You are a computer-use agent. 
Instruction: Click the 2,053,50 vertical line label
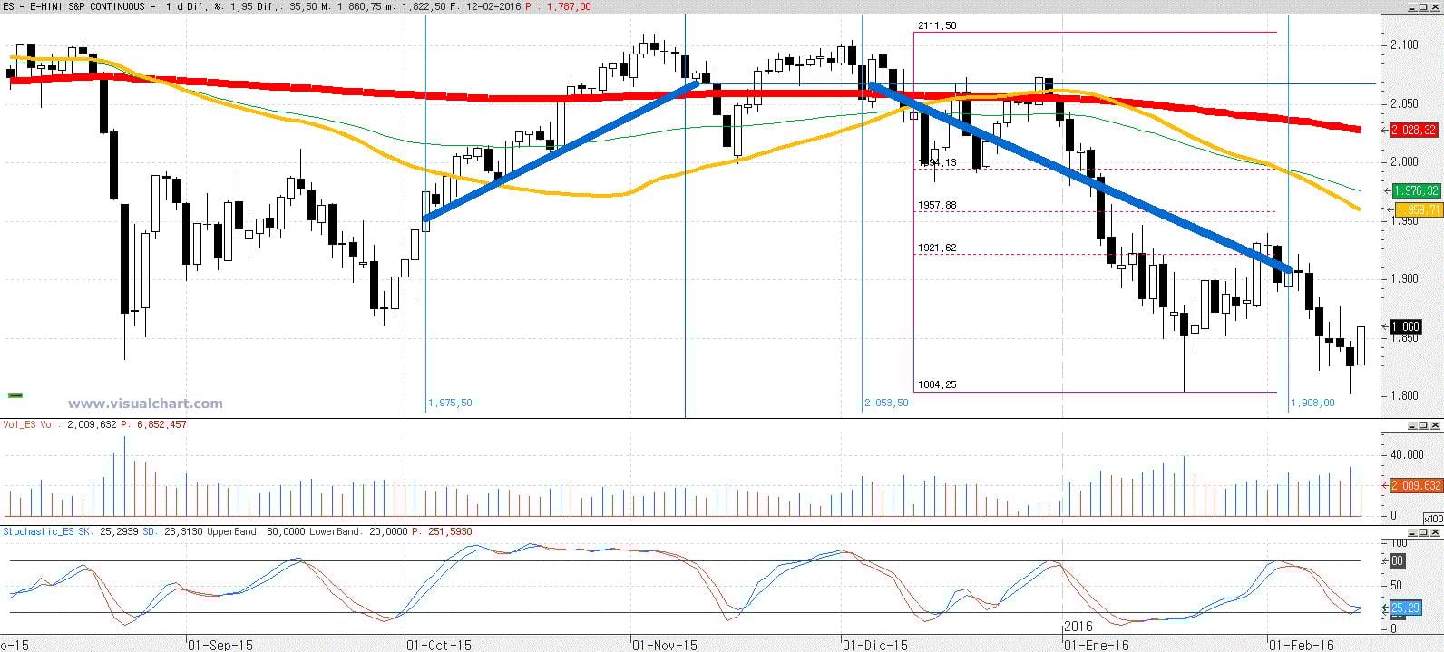coord(886,403)
